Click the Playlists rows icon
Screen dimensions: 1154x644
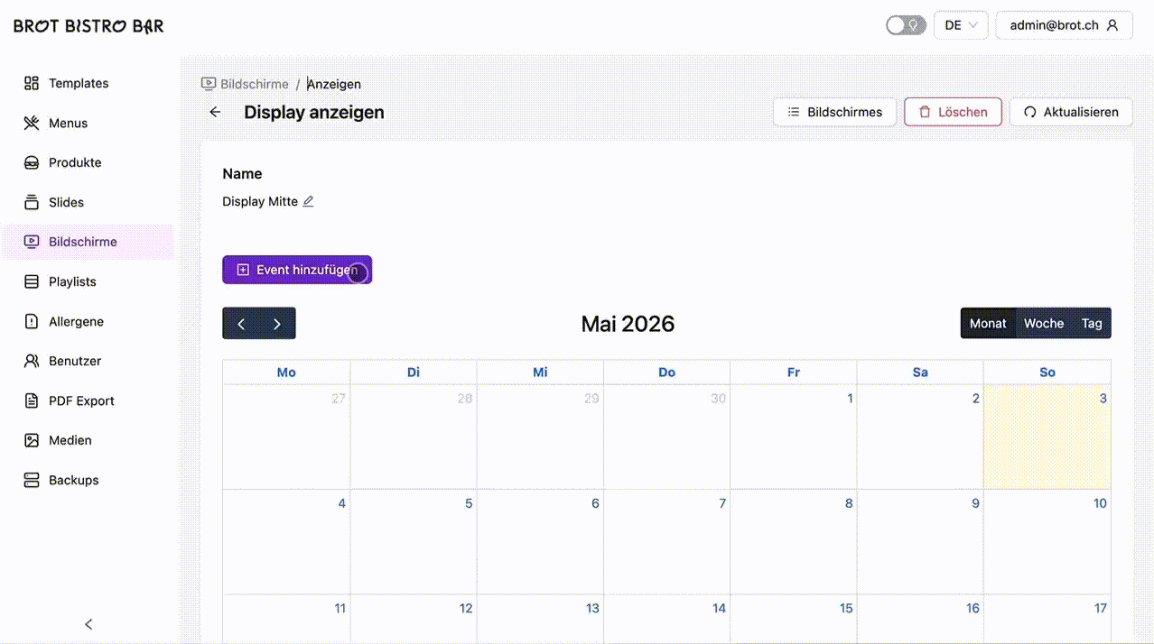(32, 281)
